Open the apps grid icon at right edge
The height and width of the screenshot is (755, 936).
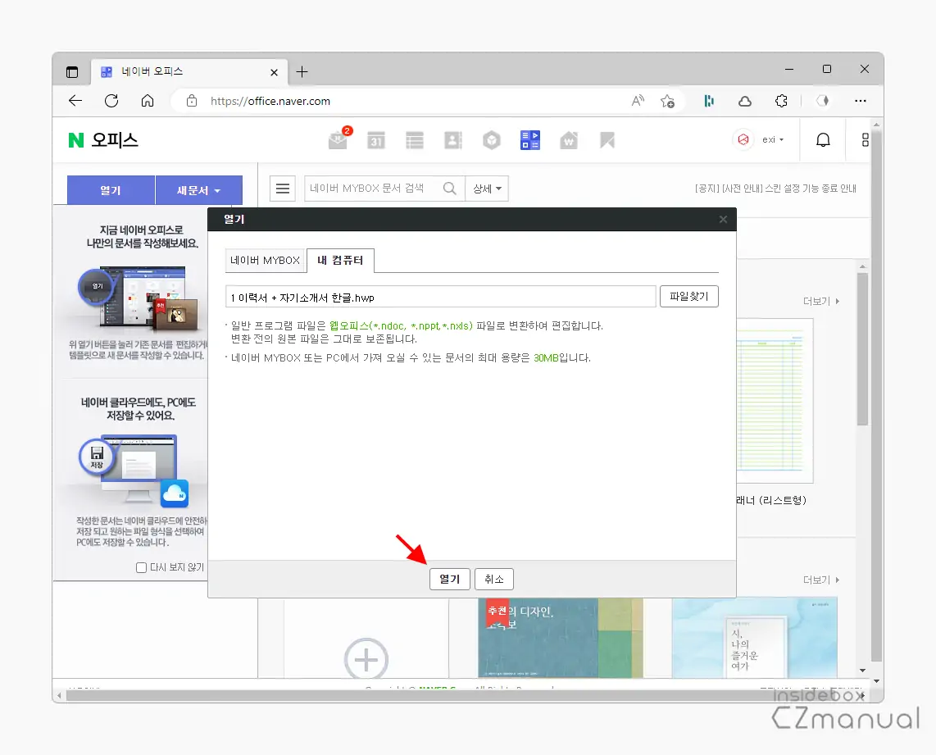click(865, 140)
